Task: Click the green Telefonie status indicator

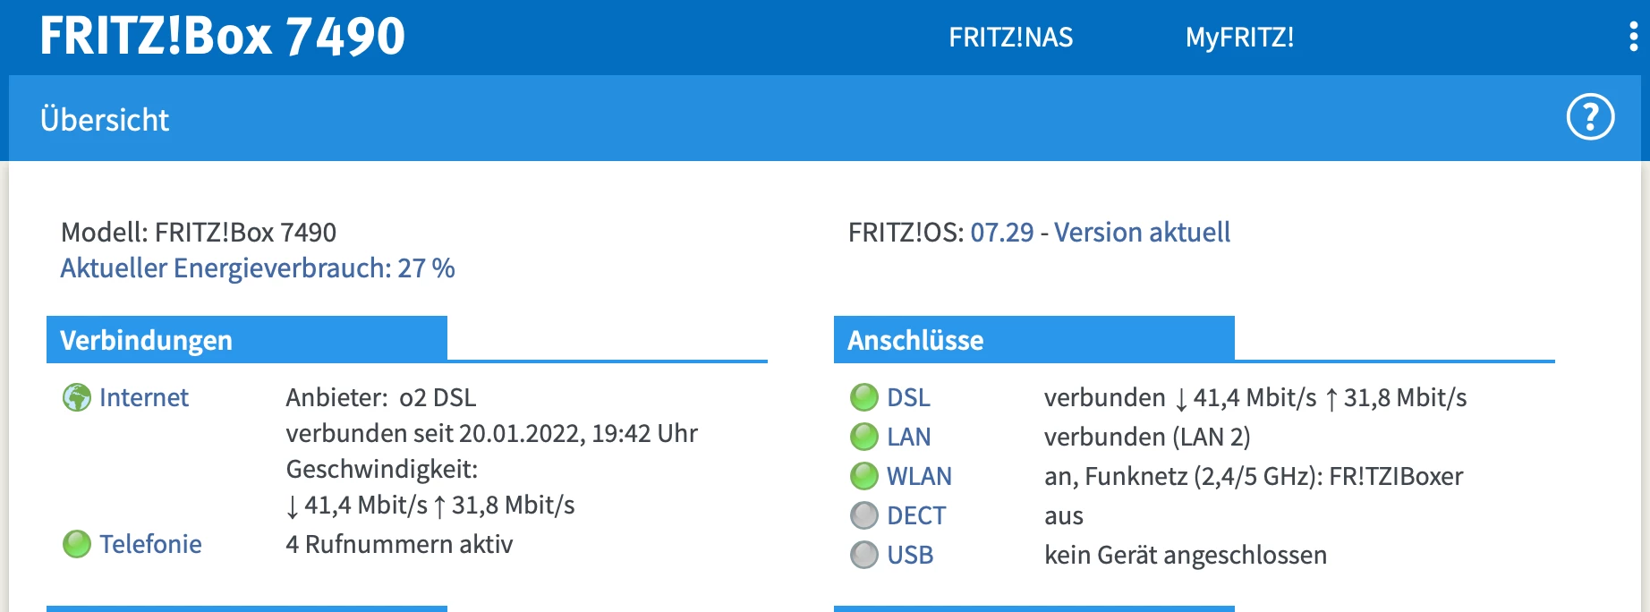Action: [77, 544]
